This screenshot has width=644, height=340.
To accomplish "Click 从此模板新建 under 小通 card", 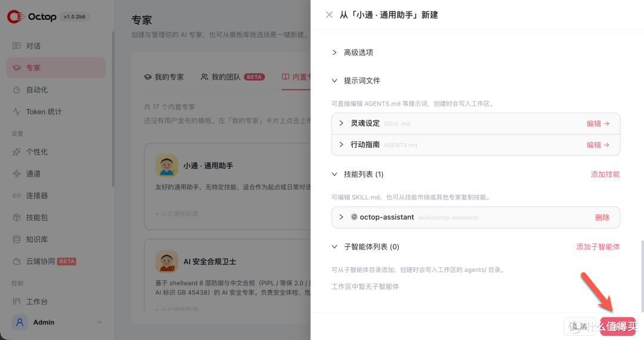I will 177,214.
